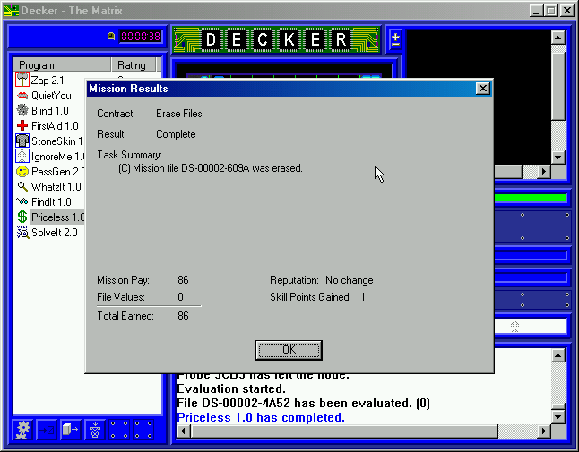Viewport: 579px width, 452px height.
Task: Click the File Values value 0
Action: (180, 297)
